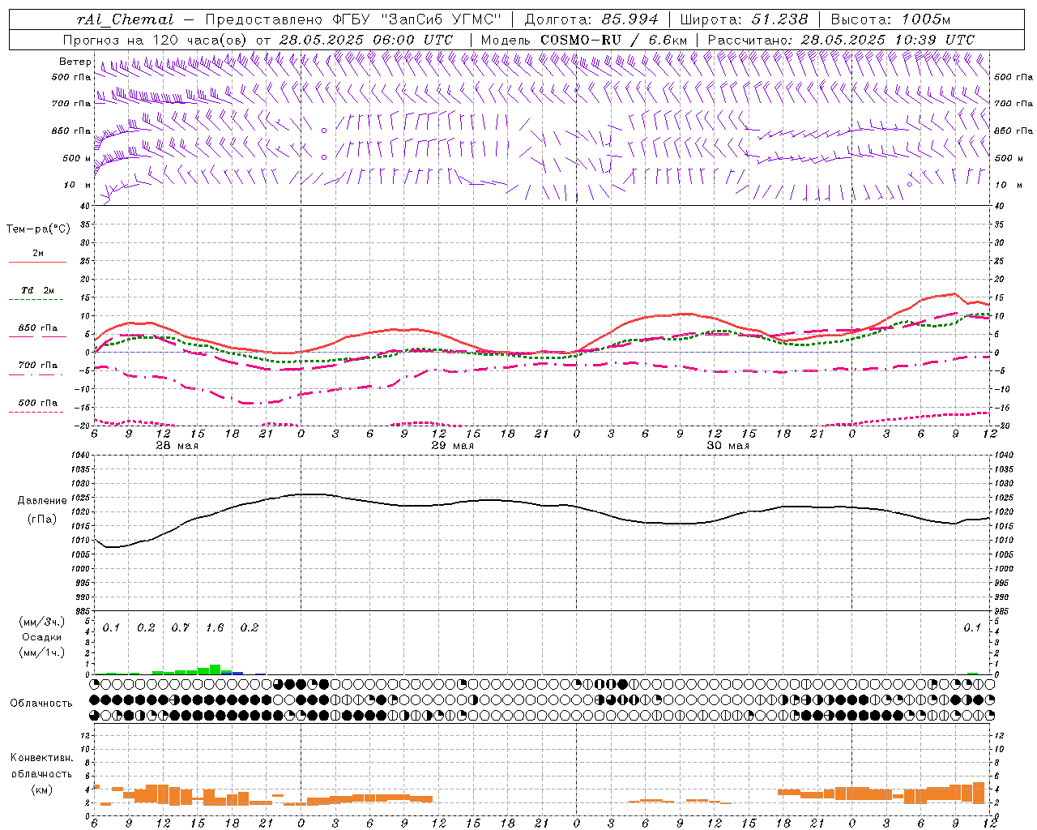Select the forecast start time 28.05.2025 06:00 UTC

(x=365, y=40)
